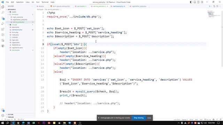Viewport: 223px width, 125px height.
Task: Open the Customize Layout icon
Action: (202, 2)
